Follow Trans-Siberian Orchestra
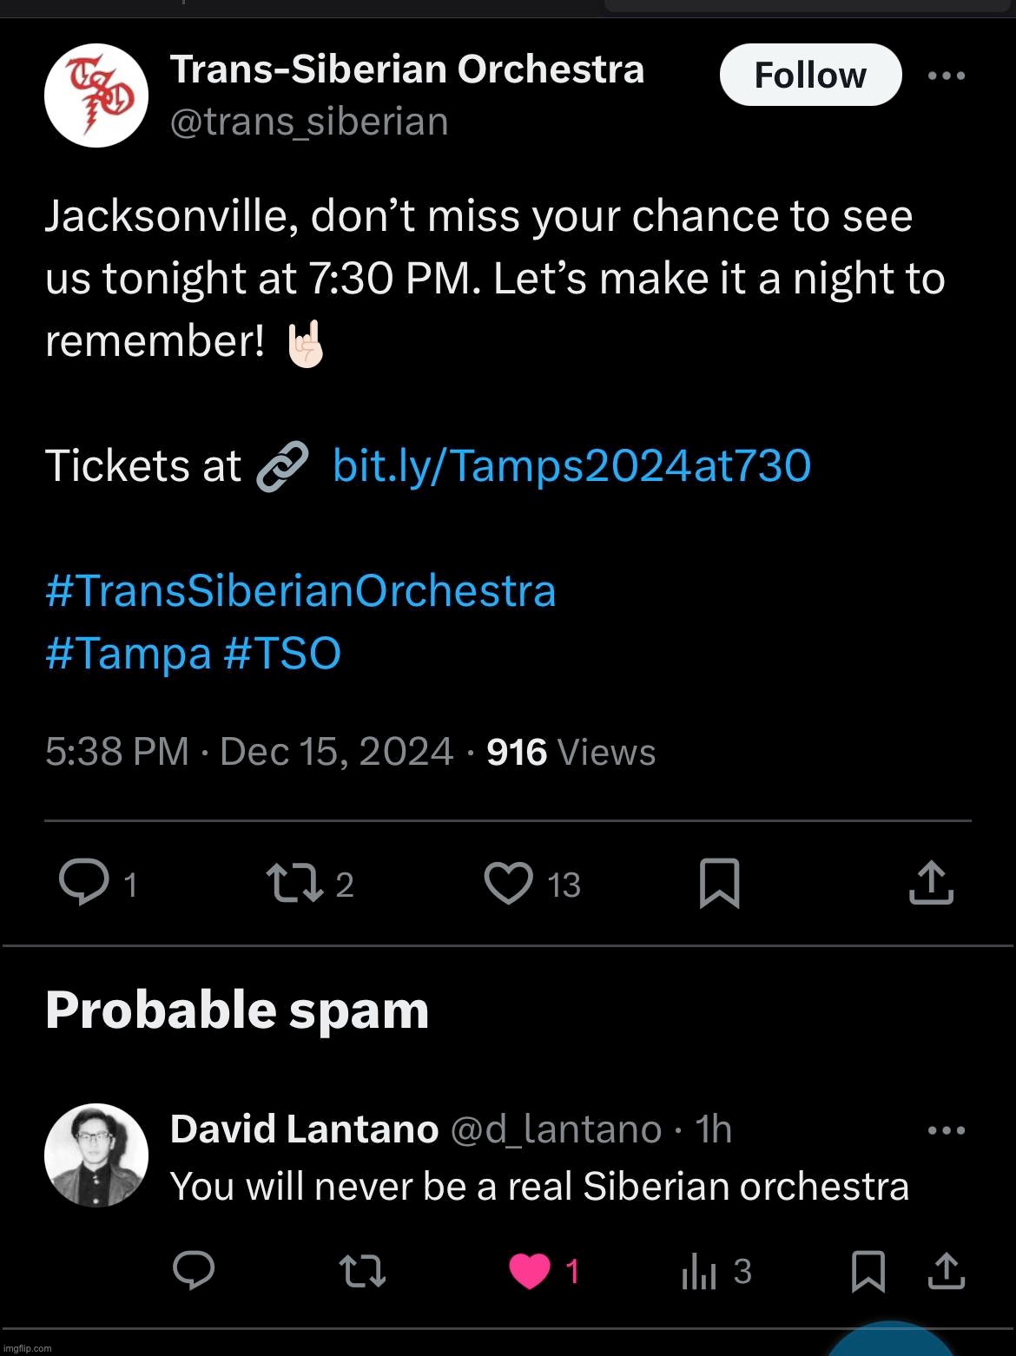Image resolution: width=1016 pixels, height=1356 pixels. click(810, 75)
